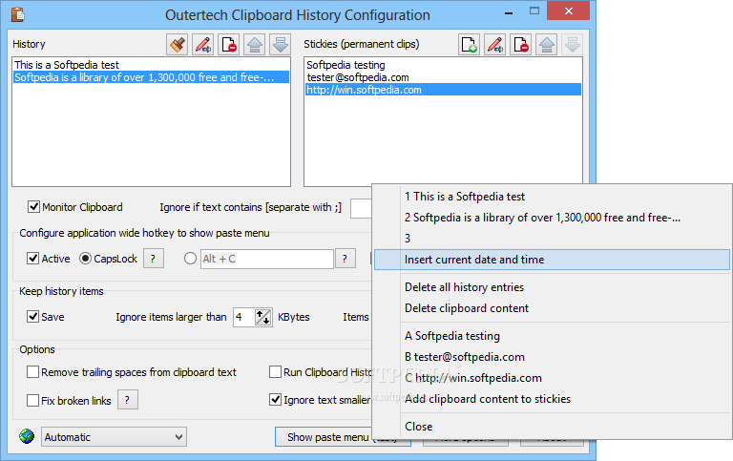Choose menu entry 2 Softpedia is a library
733x461 pixels.
[552, 218]
